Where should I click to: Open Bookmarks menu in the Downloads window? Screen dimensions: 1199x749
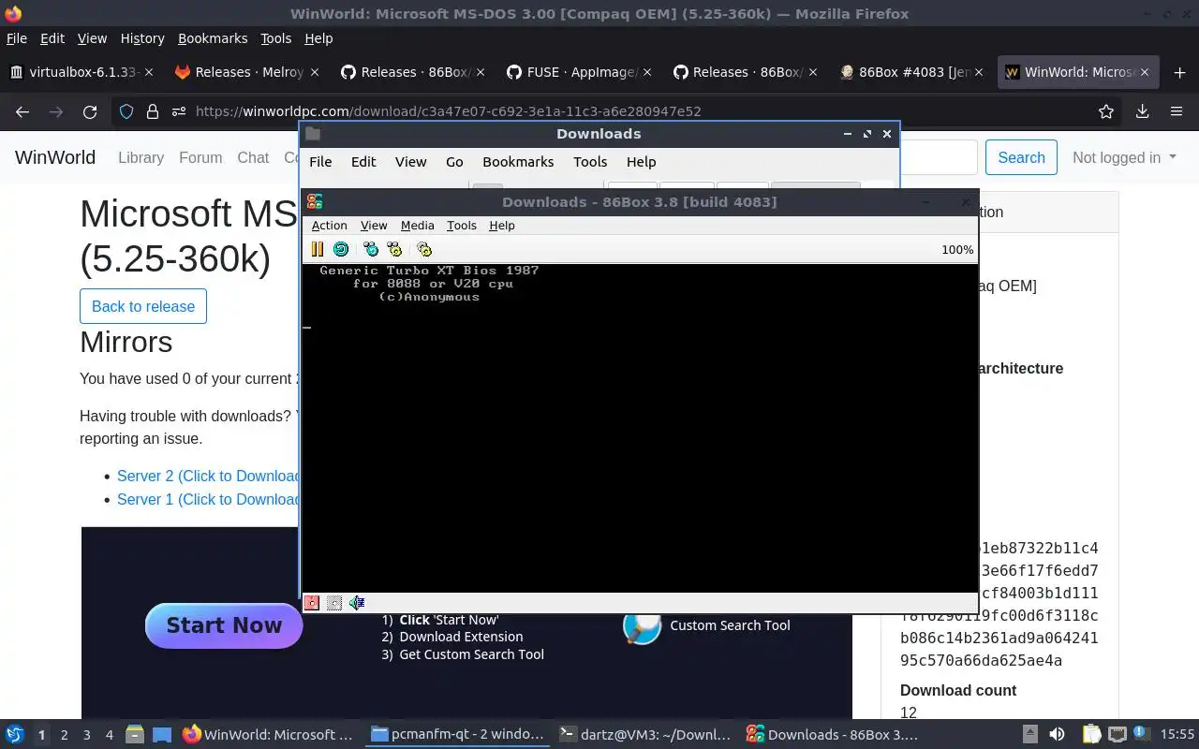click(518, 162)
